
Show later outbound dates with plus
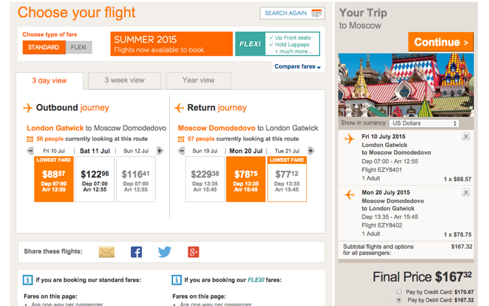pyautogui.click(x=160, y=151)
